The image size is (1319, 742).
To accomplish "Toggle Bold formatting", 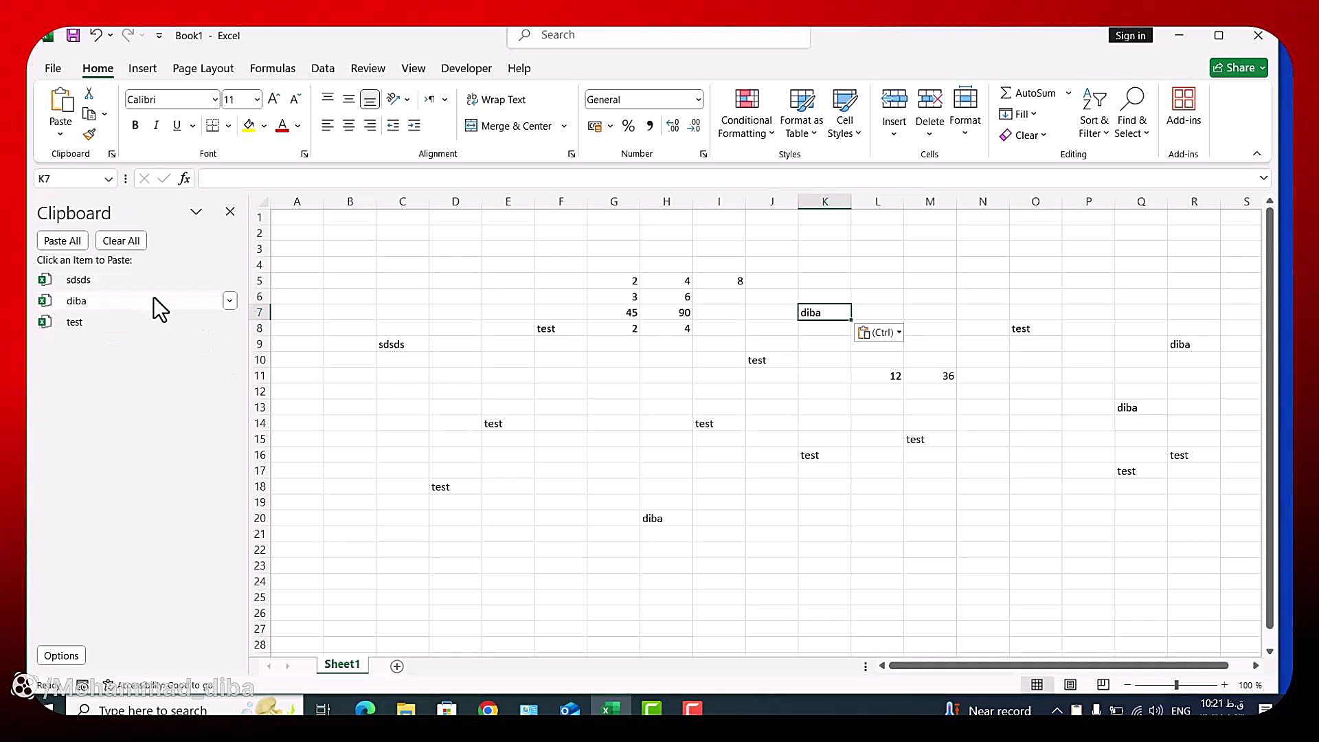I will click(x=135, y=126).
